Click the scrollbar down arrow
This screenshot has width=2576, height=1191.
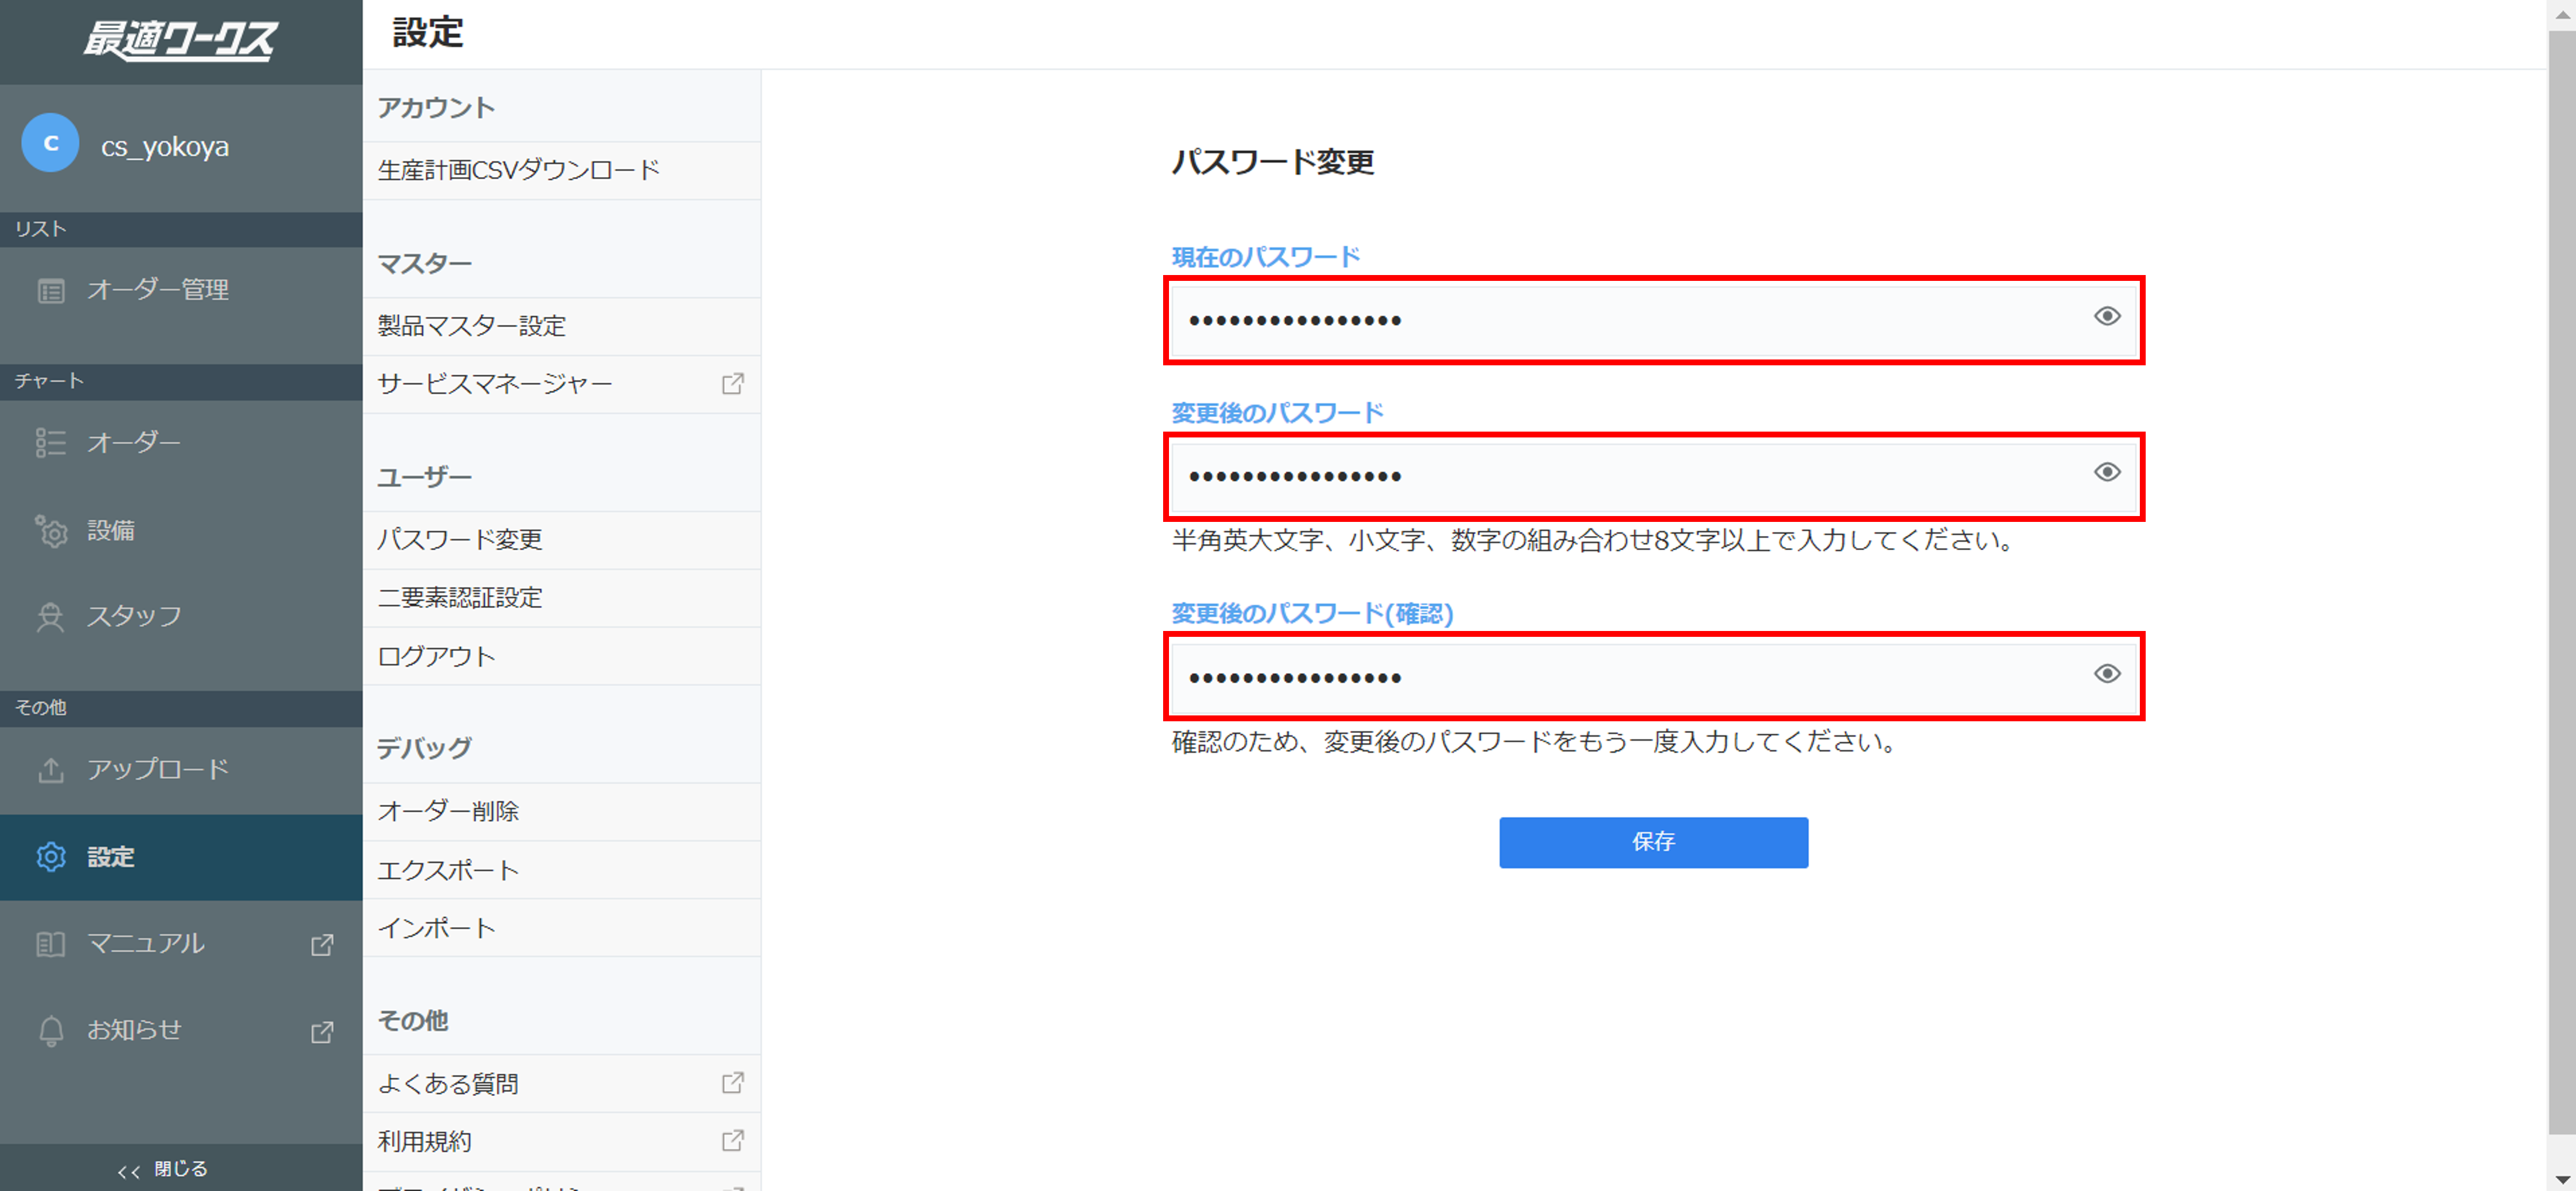coord(2562,1179)
